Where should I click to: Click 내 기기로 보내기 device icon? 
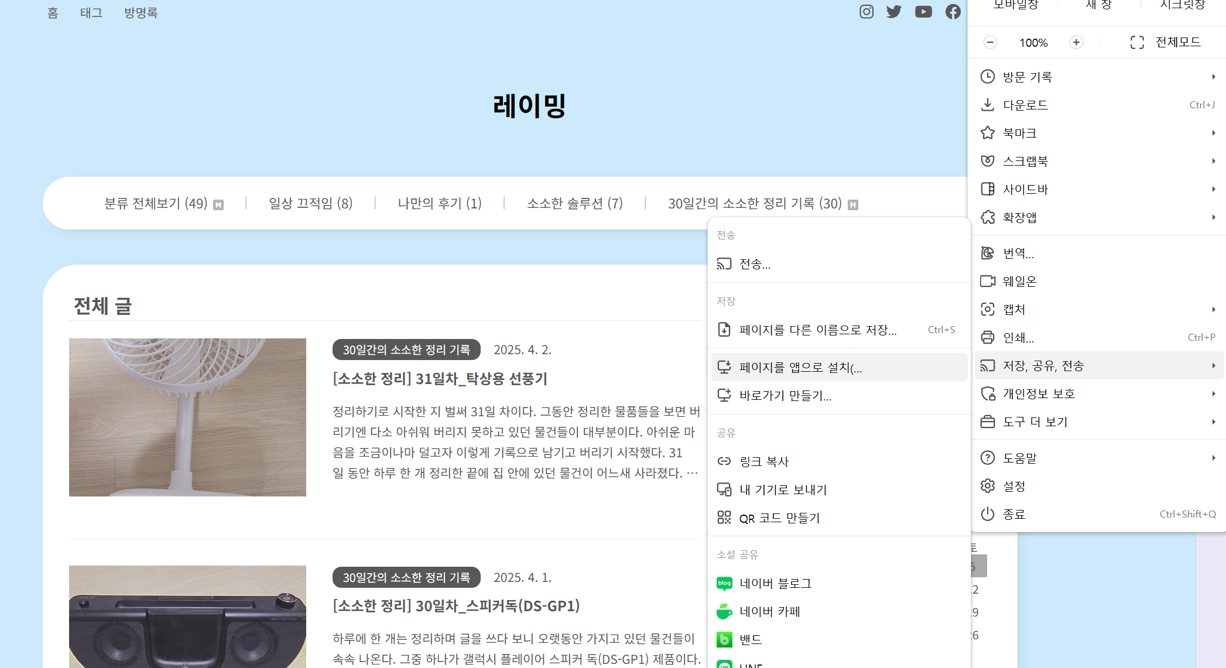[x=724, y=489]
